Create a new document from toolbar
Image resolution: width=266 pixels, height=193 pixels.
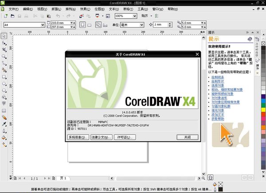click(6, 16)
